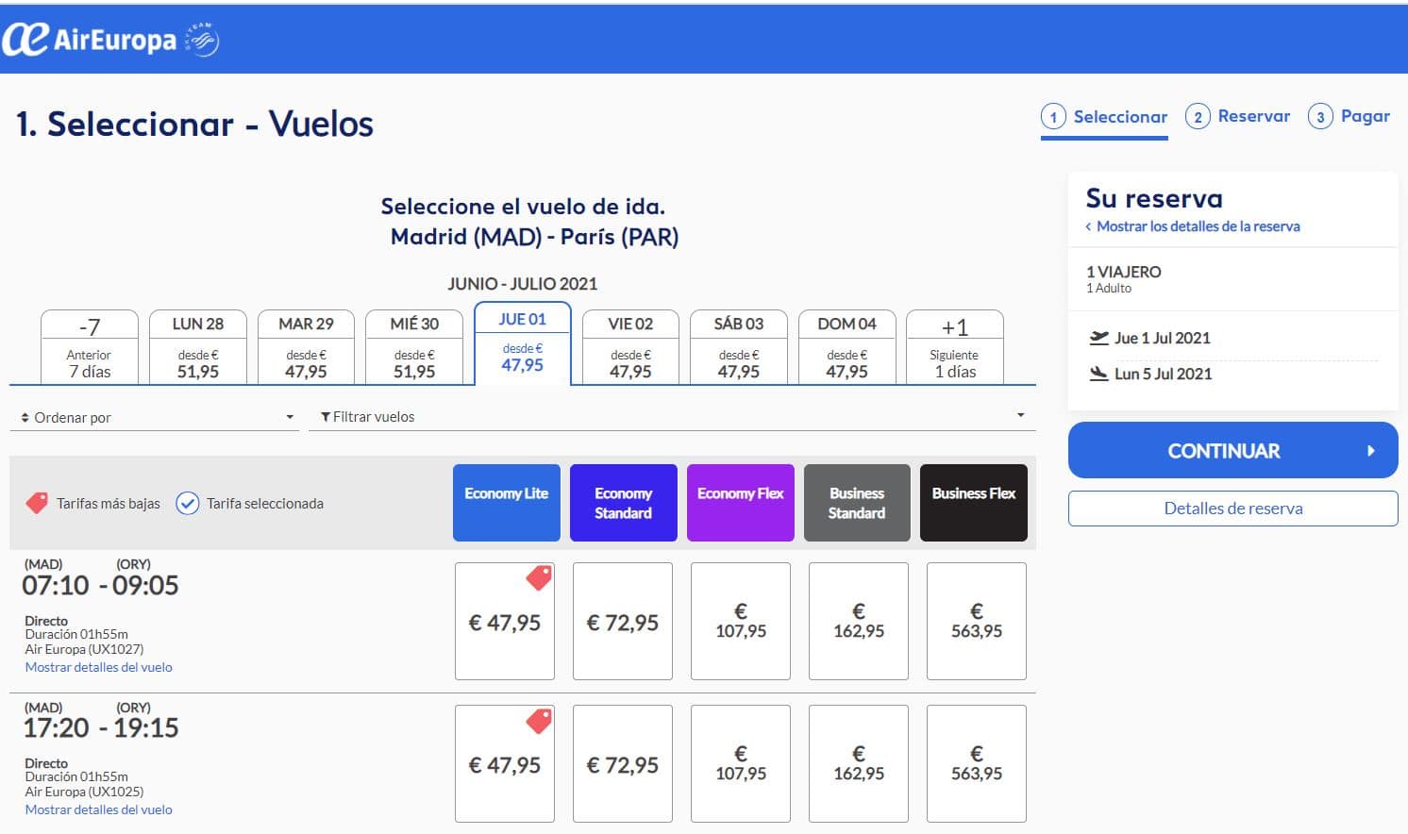Show flight details for UX1025
Viewport: 1408px width, 834px height.
point(99,809)
